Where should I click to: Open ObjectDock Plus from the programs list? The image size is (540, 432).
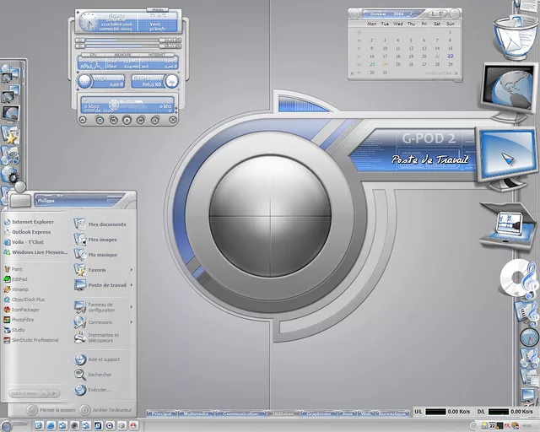pyautogui.click(x=28, y=300)
